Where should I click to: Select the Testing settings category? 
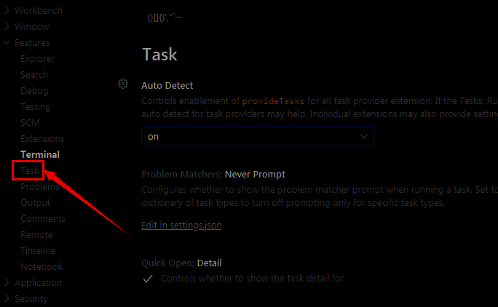36,107
